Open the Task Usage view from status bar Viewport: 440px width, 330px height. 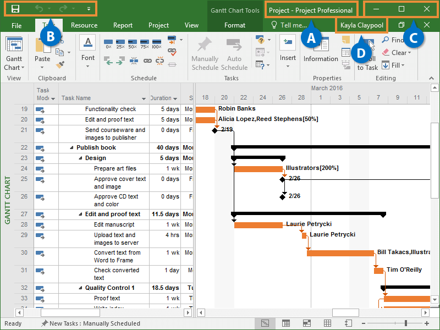[x=285, y=323]
